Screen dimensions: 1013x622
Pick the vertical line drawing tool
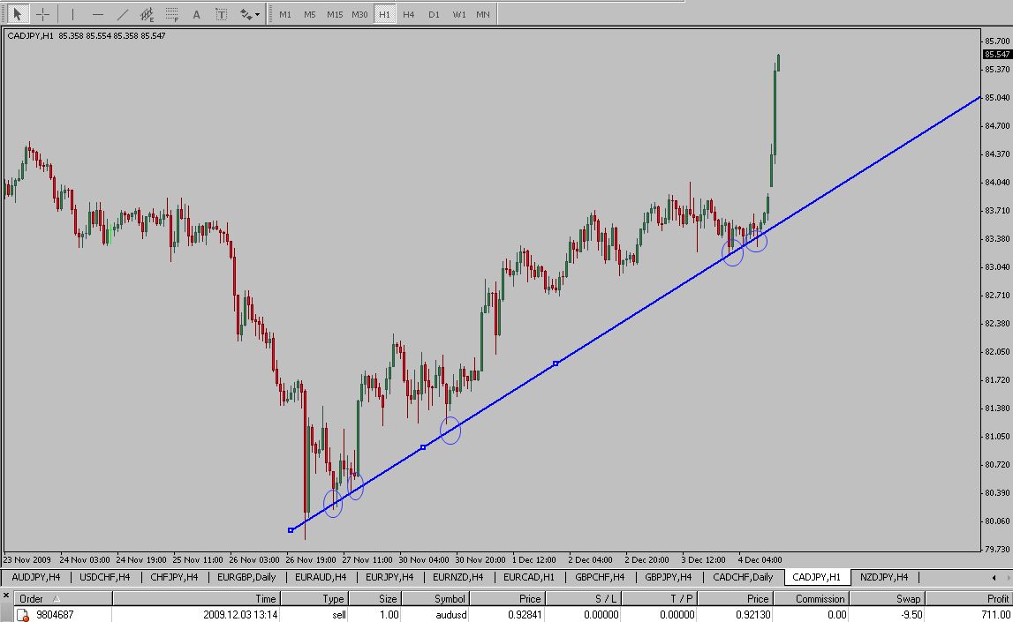72,14
